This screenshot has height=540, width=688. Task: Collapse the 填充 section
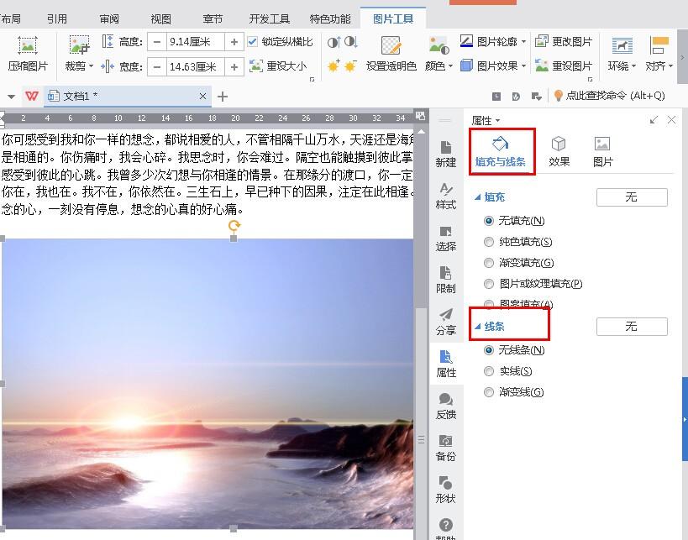click(x=478, y=197)
